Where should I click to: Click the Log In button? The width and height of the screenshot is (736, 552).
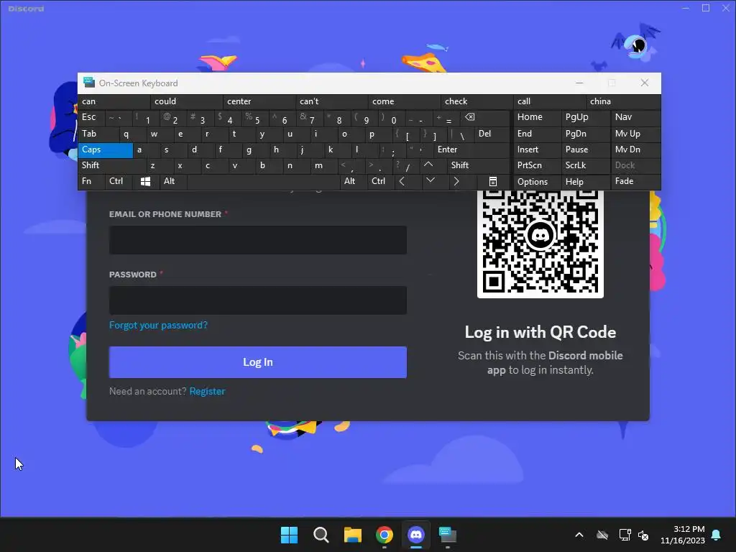258,362
